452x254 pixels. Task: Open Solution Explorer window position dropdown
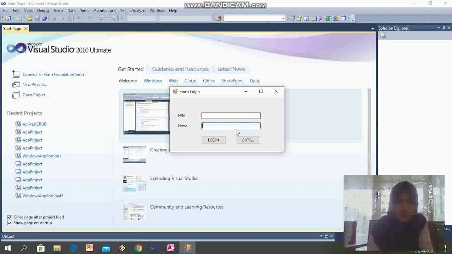[439, 28]
